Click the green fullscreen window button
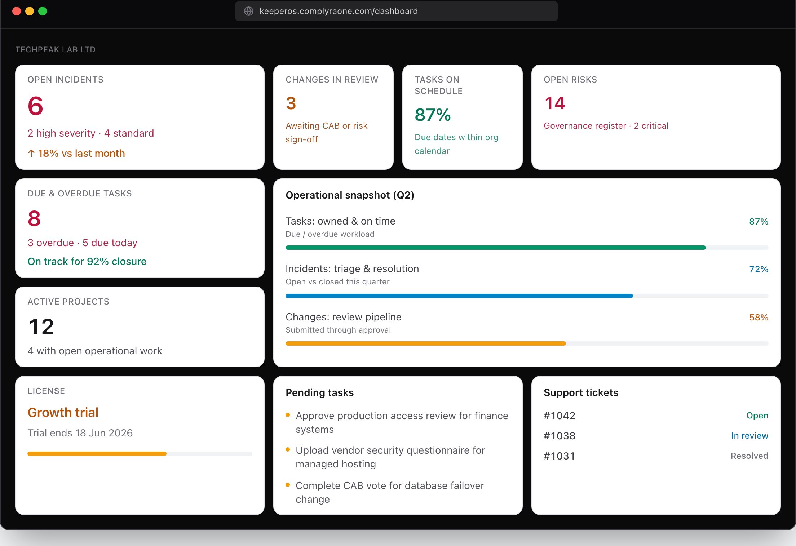 [x=43, y=11]
